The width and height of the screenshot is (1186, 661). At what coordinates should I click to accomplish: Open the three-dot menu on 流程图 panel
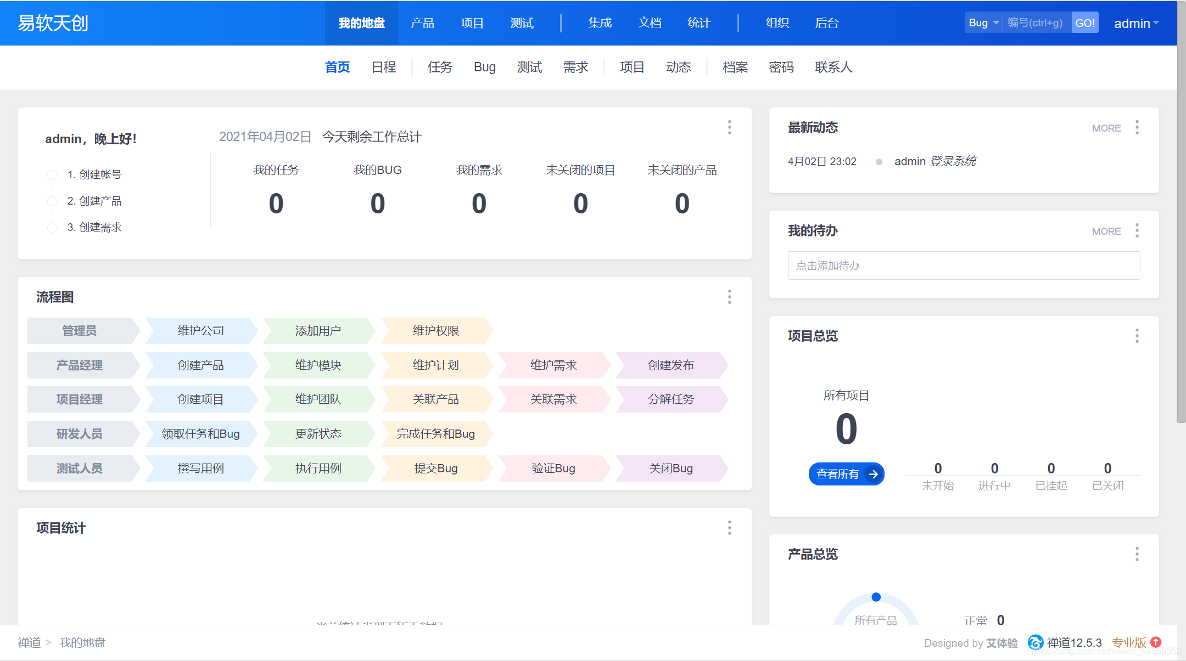point(729,297)
